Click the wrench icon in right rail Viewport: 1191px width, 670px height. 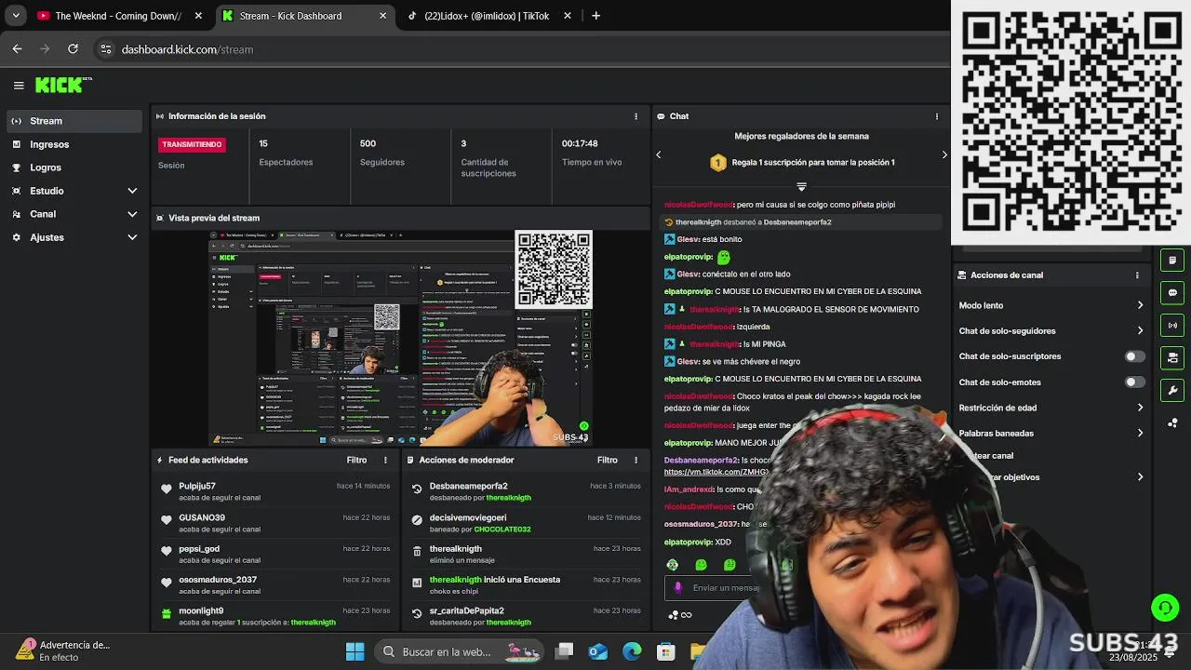click(x=1172, y=391)
